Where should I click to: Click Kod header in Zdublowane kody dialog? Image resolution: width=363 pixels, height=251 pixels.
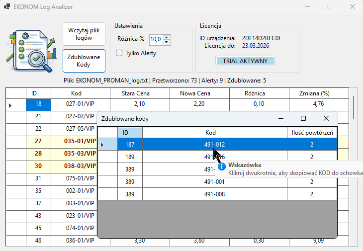click(215, 133)
